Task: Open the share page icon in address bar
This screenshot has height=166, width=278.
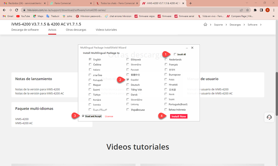Action: tap(241, 10)
